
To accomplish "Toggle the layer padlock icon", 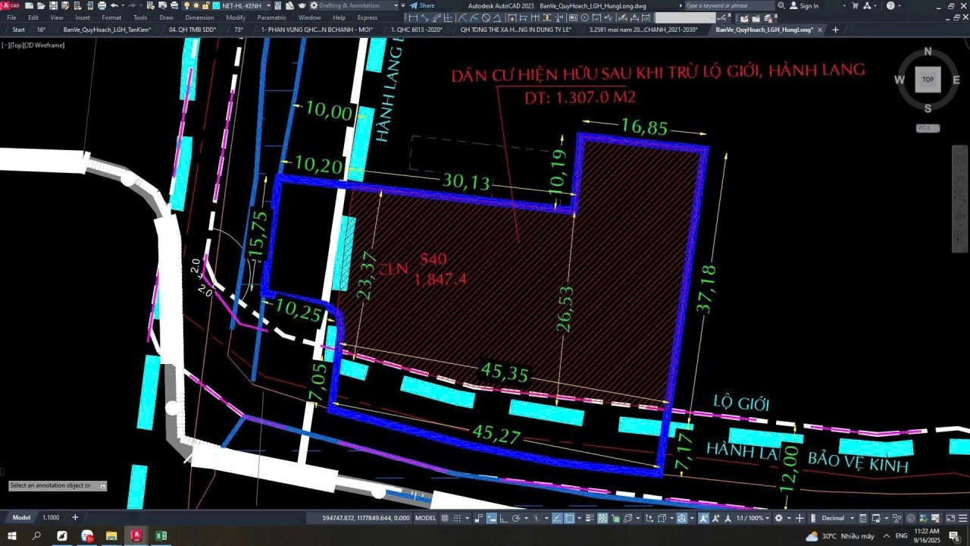I will [205, 5].
